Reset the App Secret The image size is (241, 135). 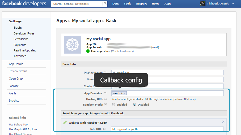[155, 47]
